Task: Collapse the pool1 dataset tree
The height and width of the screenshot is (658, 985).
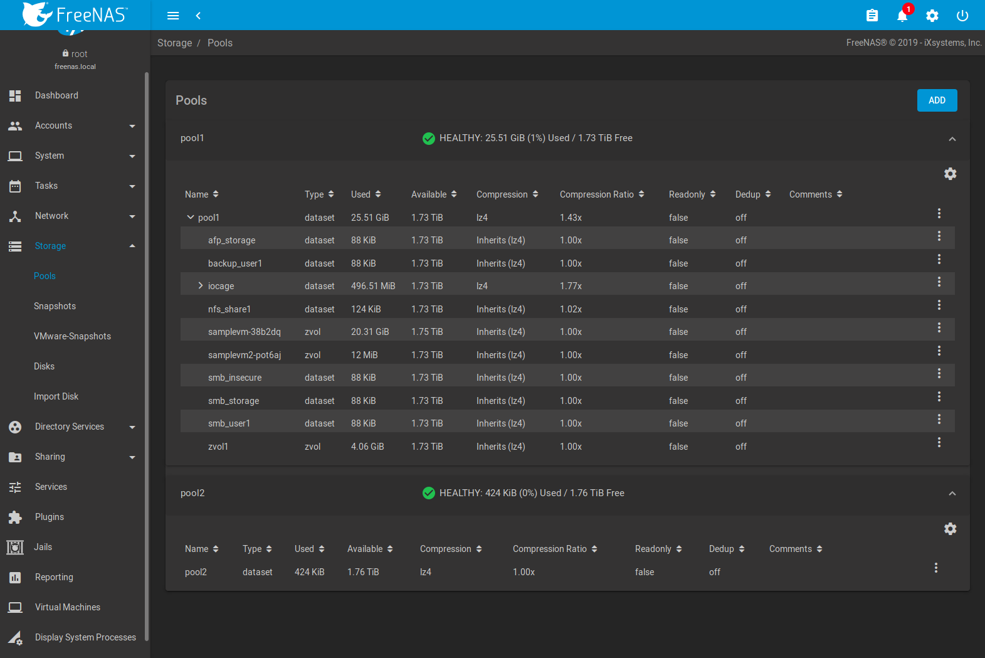Action: pos(191,217)
